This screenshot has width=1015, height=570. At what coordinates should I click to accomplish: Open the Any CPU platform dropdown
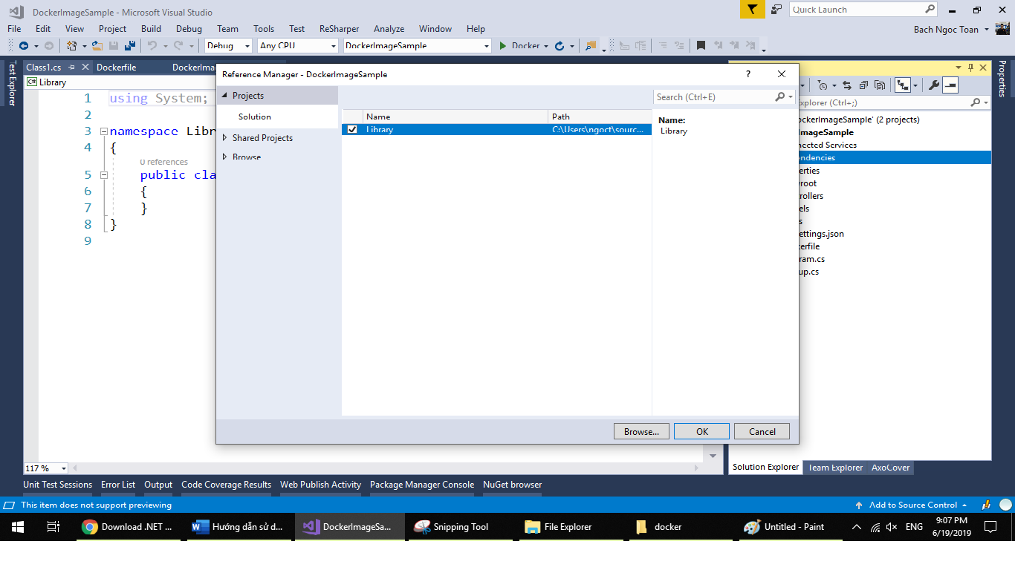(298, 46)
